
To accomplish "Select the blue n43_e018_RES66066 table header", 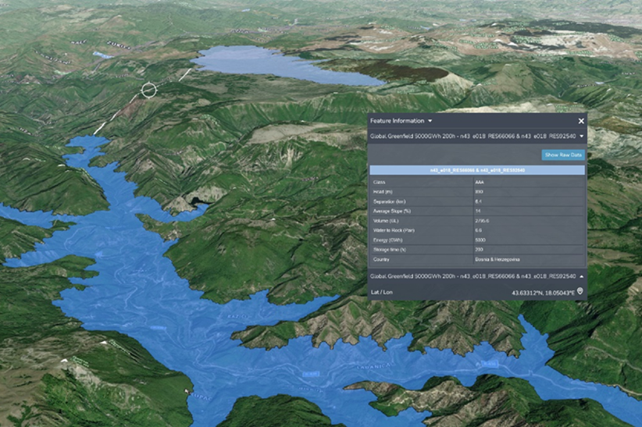I will [x=476, y=169].
